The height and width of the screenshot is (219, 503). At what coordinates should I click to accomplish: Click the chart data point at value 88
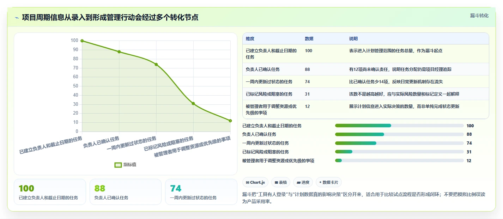coord(119,52)
